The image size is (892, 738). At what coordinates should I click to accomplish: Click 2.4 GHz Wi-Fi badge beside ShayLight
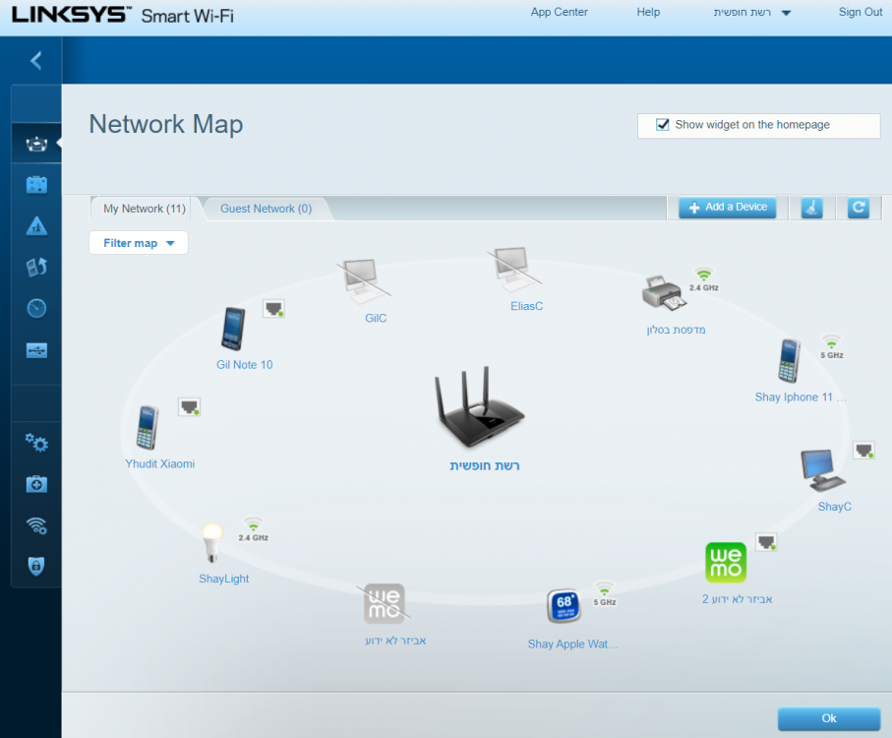point(253,529)
